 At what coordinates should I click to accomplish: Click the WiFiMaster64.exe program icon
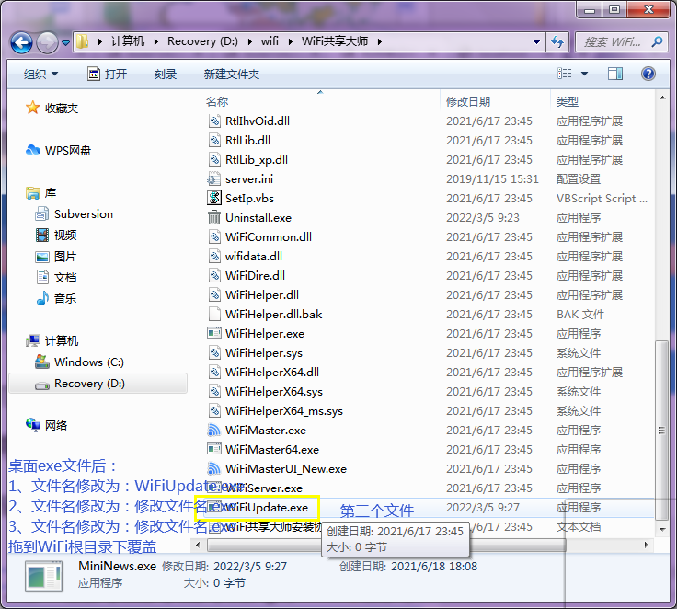(214, 449)
